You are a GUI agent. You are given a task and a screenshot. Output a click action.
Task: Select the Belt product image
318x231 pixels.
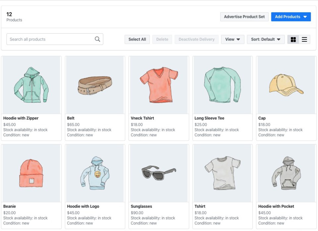coord(95,85)
